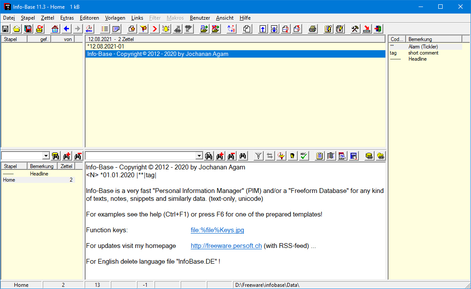Open the left stack search dropdown arrow
The width and height of the screenshot is (471, 289).
pos(46,155)
